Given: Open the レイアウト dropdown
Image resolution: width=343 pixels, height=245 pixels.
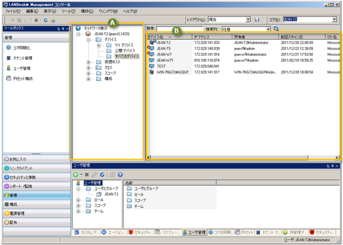Looking at the screenshot, I should pyautogui.click(x=248, y=19).
